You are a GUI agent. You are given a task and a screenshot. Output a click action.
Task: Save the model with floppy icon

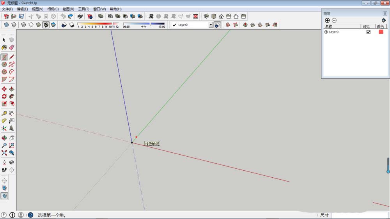point(21,16)
